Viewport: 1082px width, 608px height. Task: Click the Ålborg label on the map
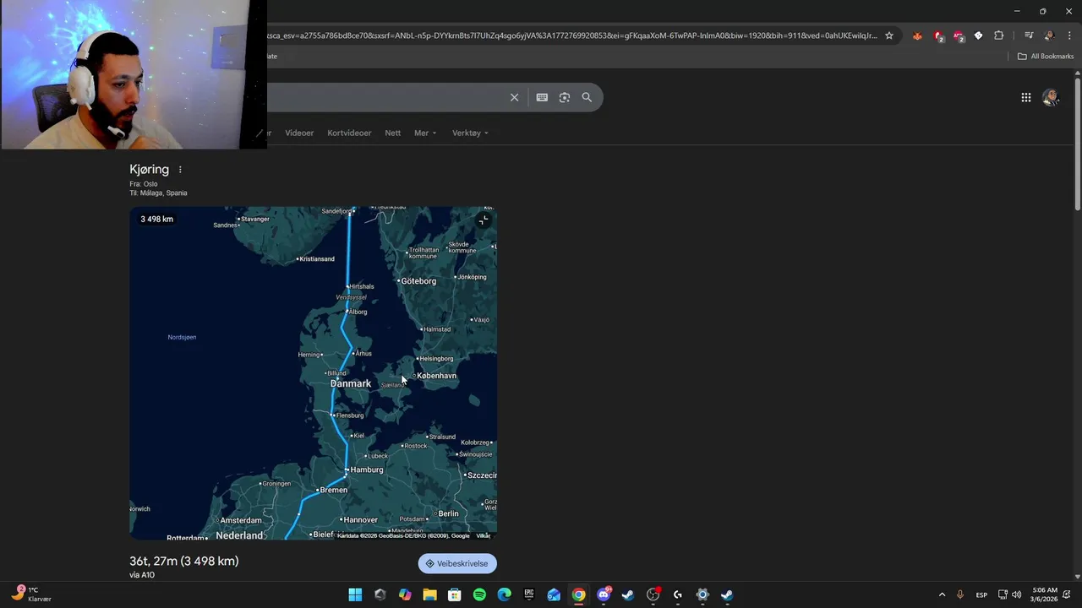pos(358,312)
